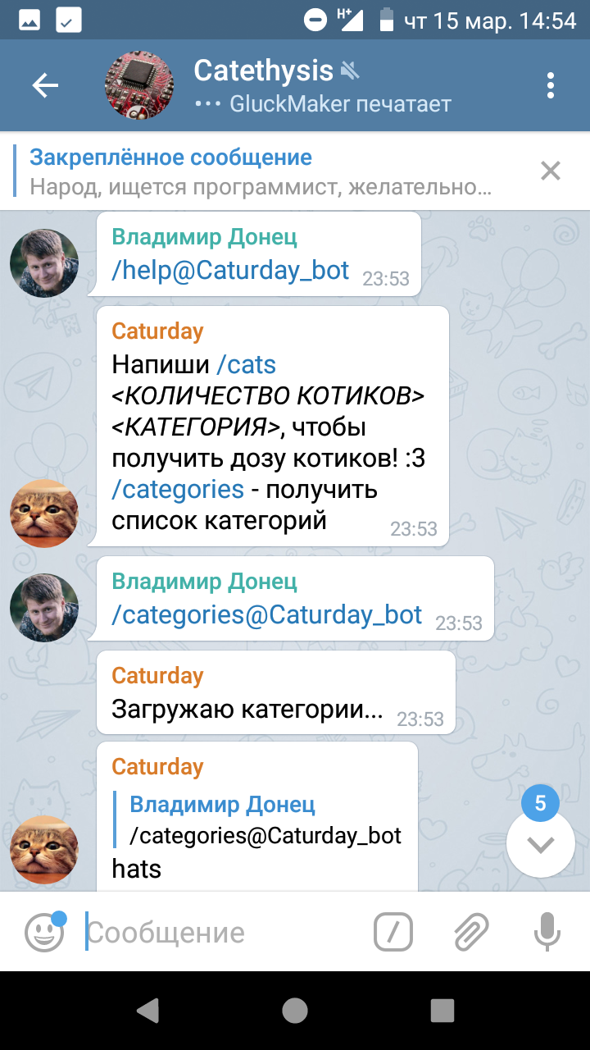The image size is (590, 1050).
Task: Tap the /cats command link
Action: tap(247, 363)
